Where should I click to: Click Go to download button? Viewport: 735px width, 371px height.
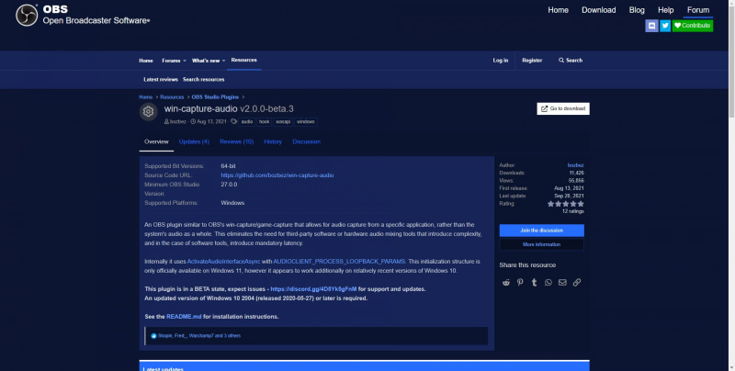pos(563,108)
